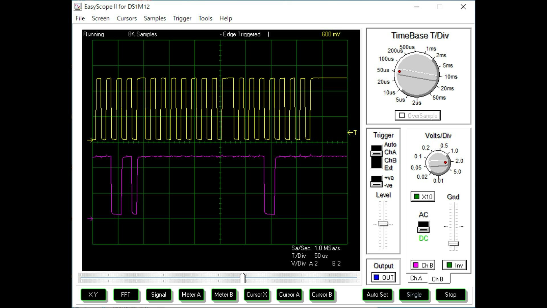Open the Trigger menu
This screenshot has width=547, height=308.
(182, 18)
